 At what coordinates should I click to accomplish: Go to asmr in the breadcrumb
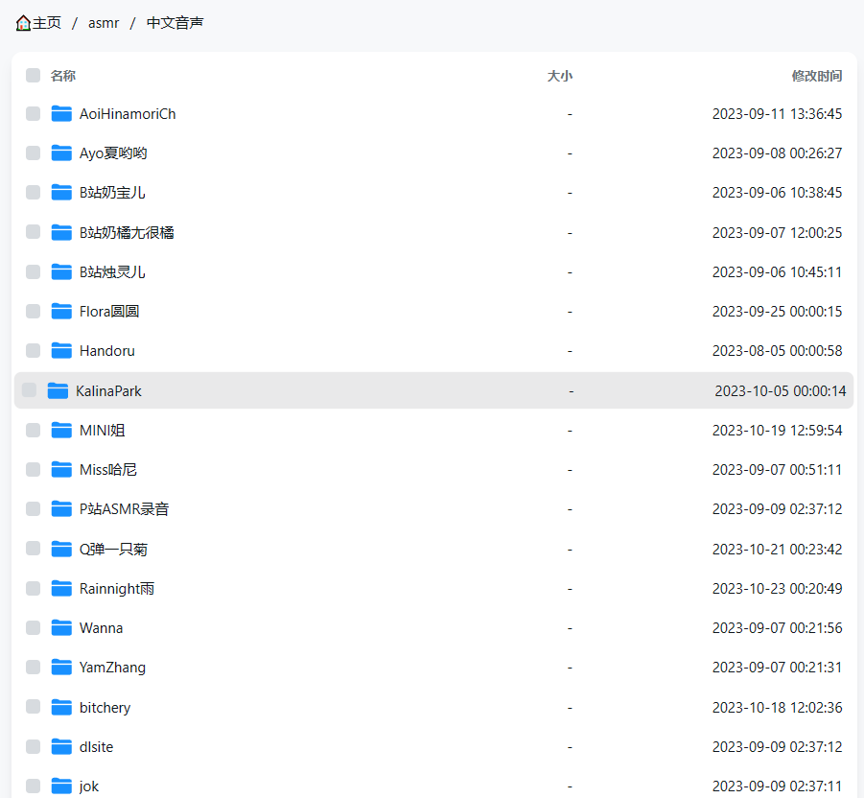[104, 23]
